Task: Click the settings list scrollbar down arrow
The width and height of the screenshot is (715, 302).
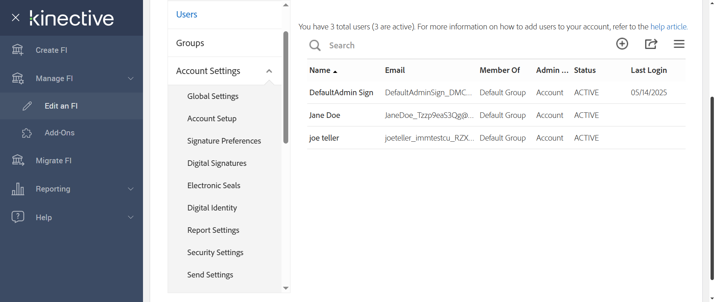Action: 286,288
